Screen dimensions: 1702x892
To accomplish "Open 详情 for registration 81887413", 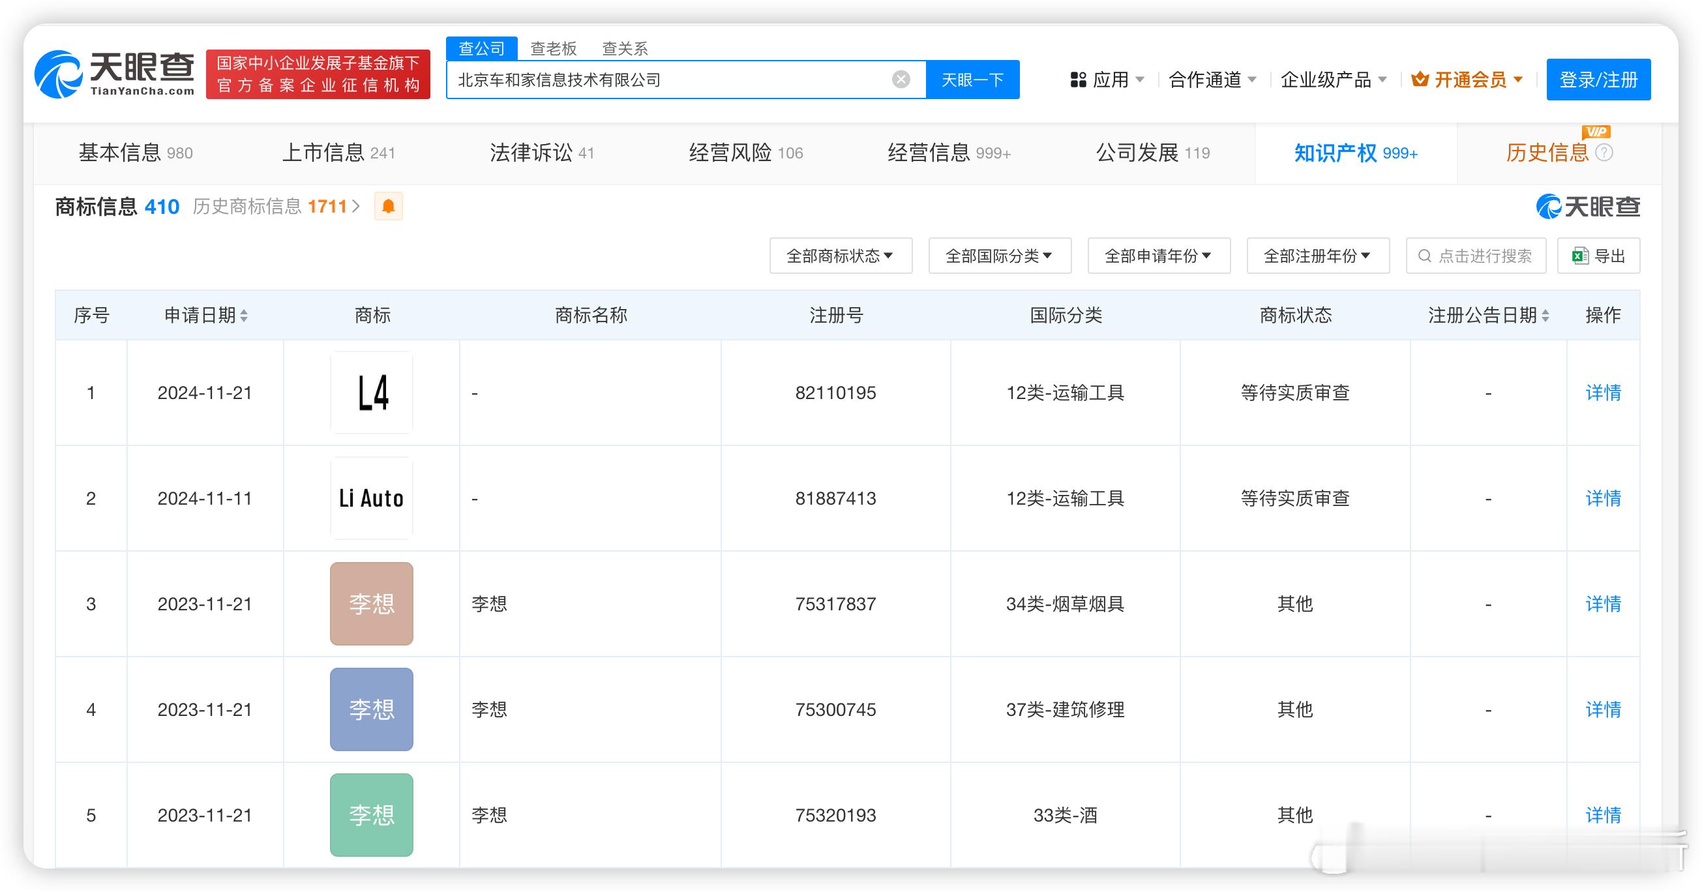I will [x=1604, y=498].
